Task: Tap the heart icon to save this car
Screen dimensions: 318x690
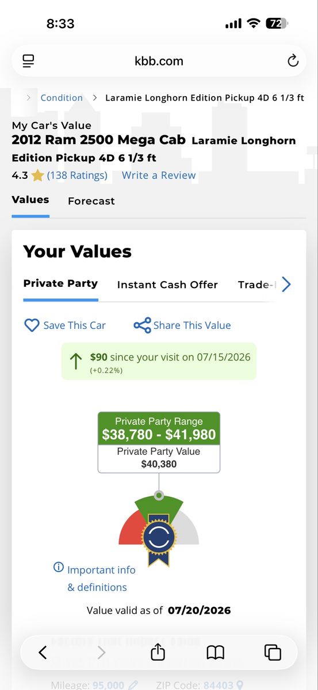Action: point(32,325)
